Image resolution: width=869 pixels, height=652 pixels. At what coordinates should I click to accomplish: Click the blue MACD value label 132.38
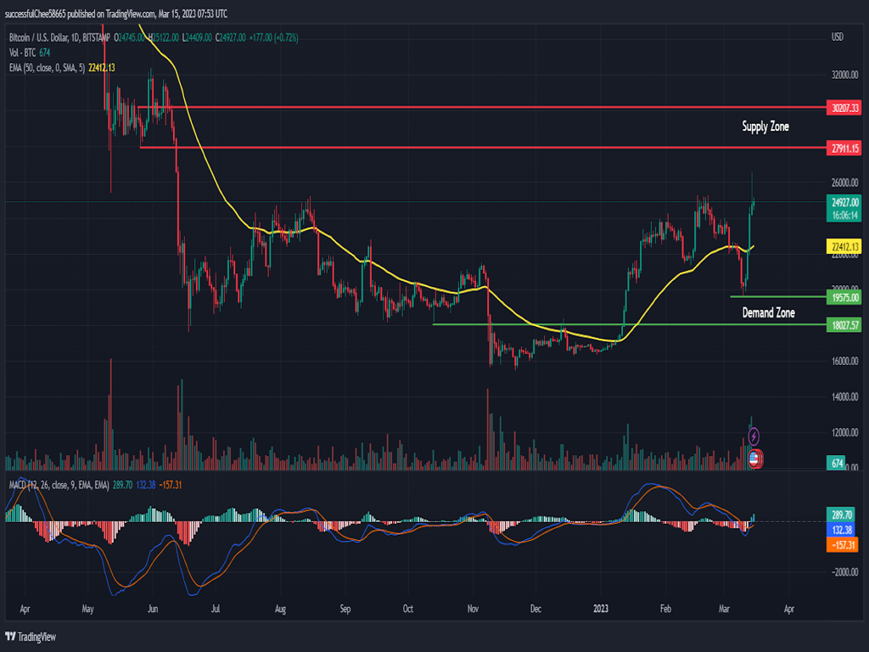[844, 530]
